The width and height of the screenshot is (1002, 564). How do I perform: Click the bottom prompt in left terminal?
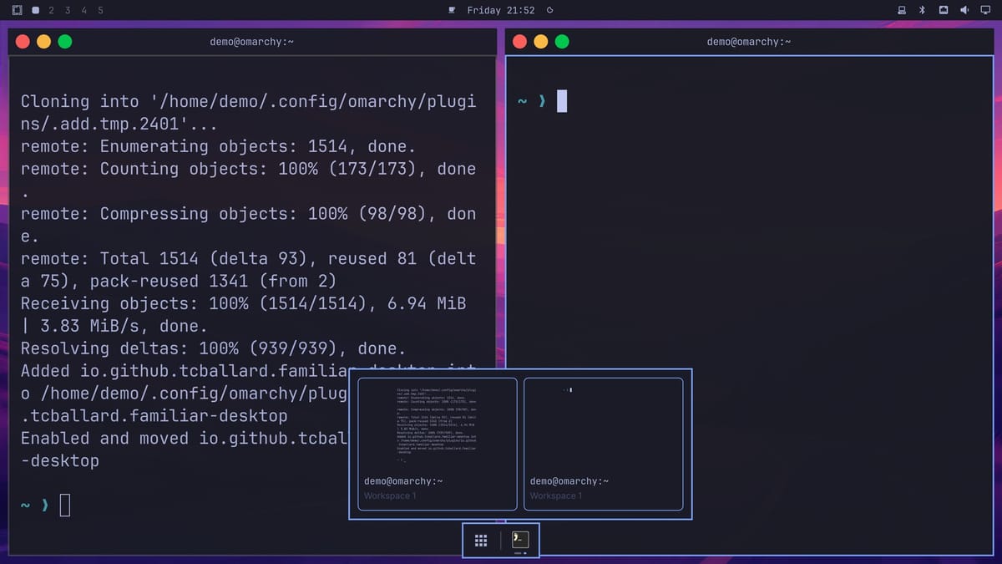45,506
